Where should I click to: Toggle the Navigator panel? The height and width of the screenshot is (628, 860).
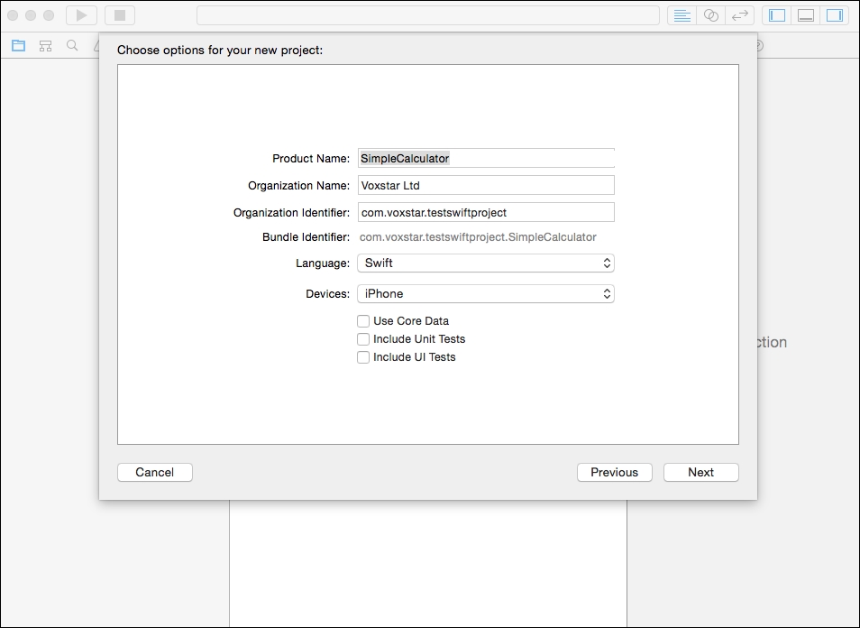click(x=777, y=15)
